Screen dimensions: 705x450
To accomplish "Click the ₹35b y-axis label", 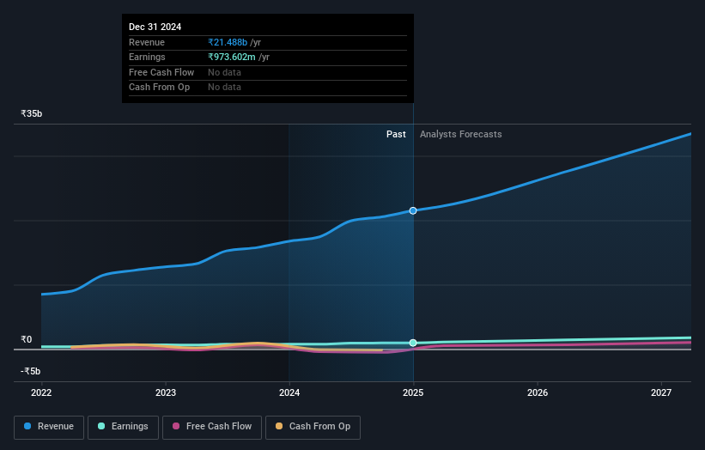I will pyautogui.click(x=32, y=113).
